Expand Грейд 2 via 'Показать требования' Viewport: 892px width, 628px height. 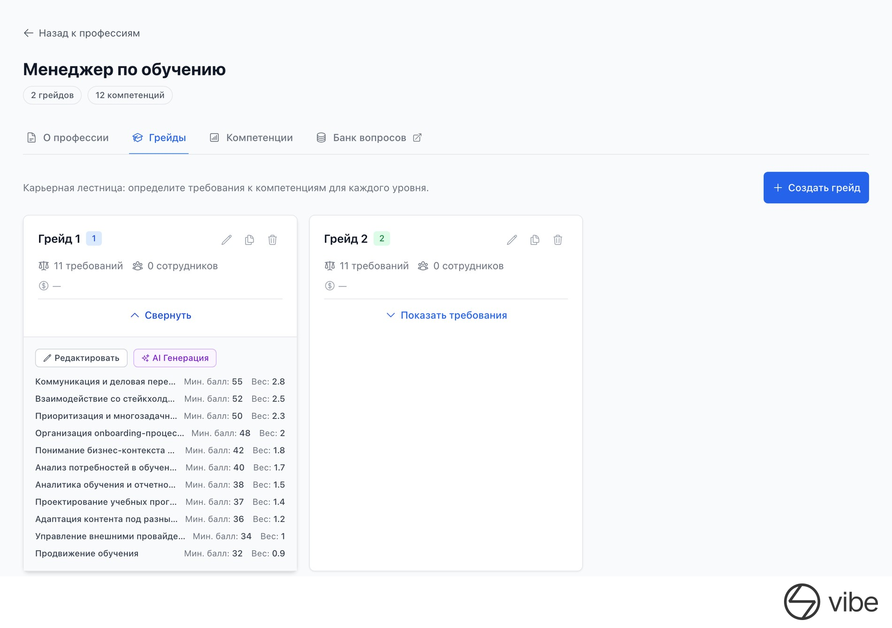pyautogui.click(x=446, y=315)
